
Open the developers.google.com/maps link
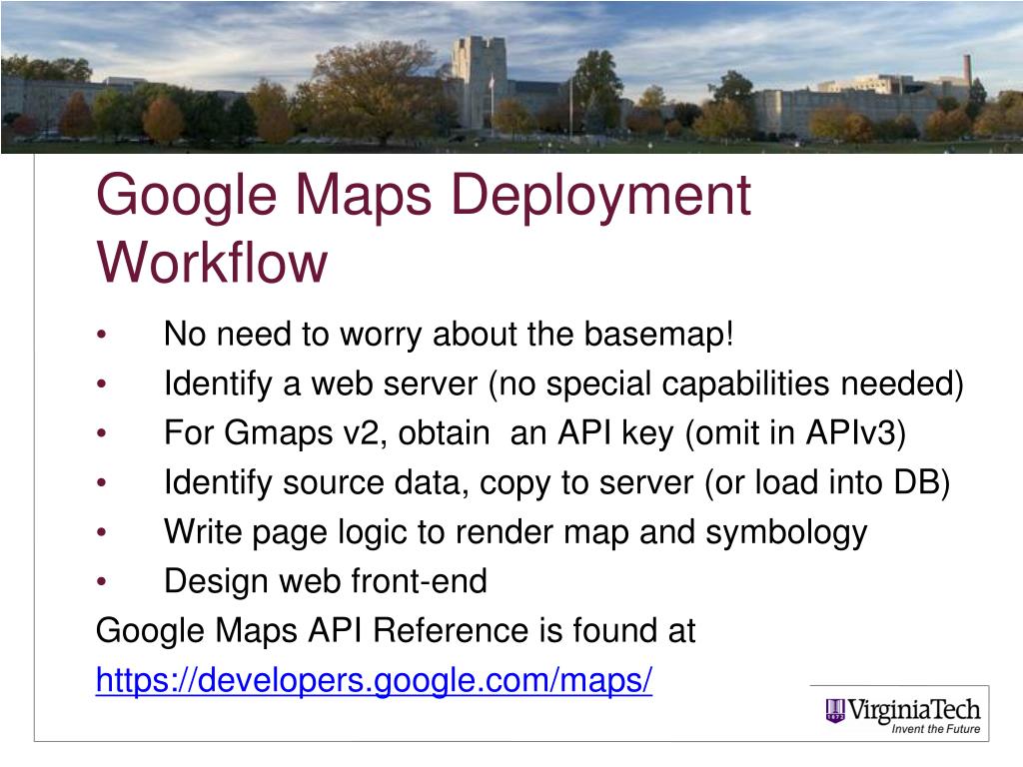point(374,681)
